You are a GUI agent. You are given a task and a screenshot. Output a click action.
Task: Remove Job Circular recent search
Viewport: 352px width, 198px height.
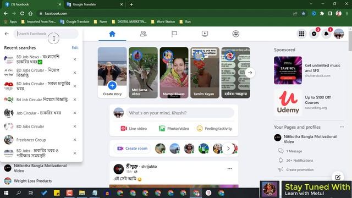[75, 113]
